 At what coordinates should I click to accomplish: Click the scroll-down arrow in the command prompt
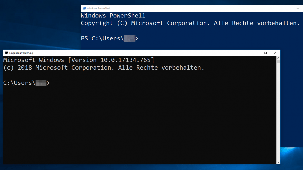pyautogui.click(x=278, y=162)
